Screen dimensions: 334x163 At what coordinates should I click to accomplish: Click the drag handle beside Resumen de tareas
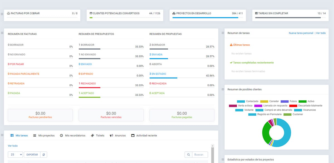point(223,33)
